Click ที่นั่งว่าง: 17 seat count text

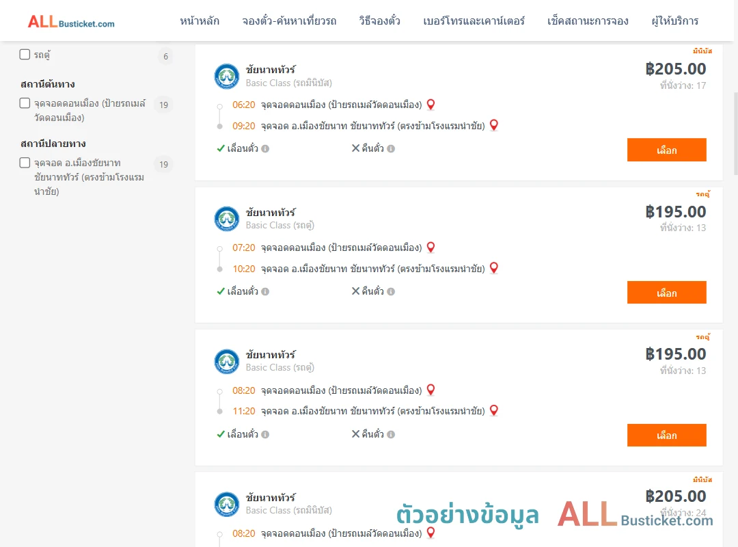click(683, 85)
